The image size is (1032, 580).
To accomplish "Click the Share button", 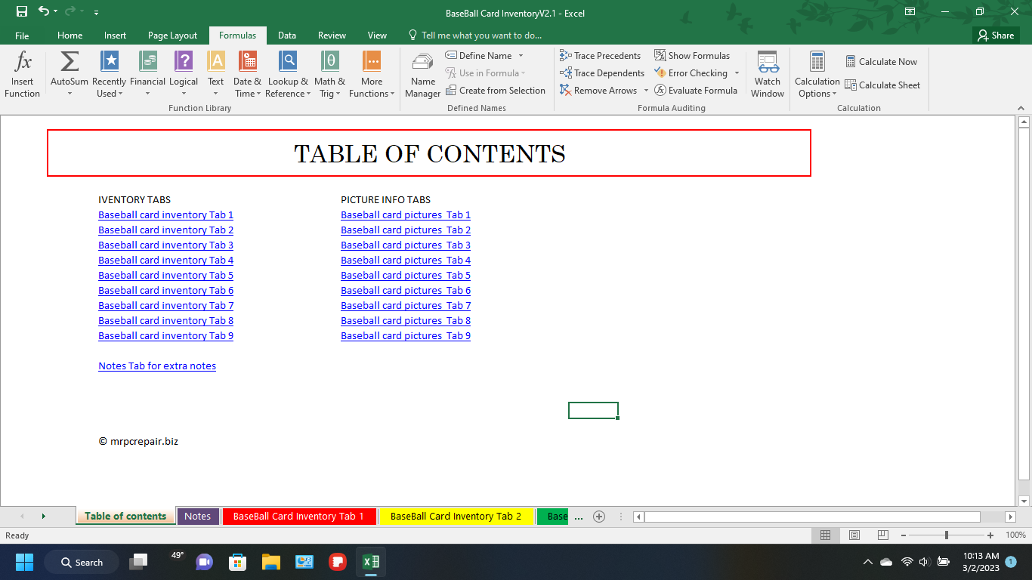I will coord(996,35).
